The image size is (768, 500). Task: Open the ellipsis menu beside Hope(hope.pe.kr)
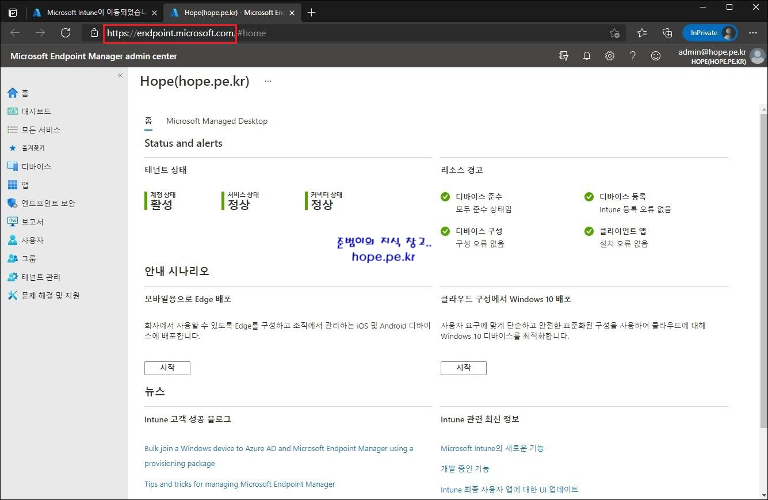[268, 82]
